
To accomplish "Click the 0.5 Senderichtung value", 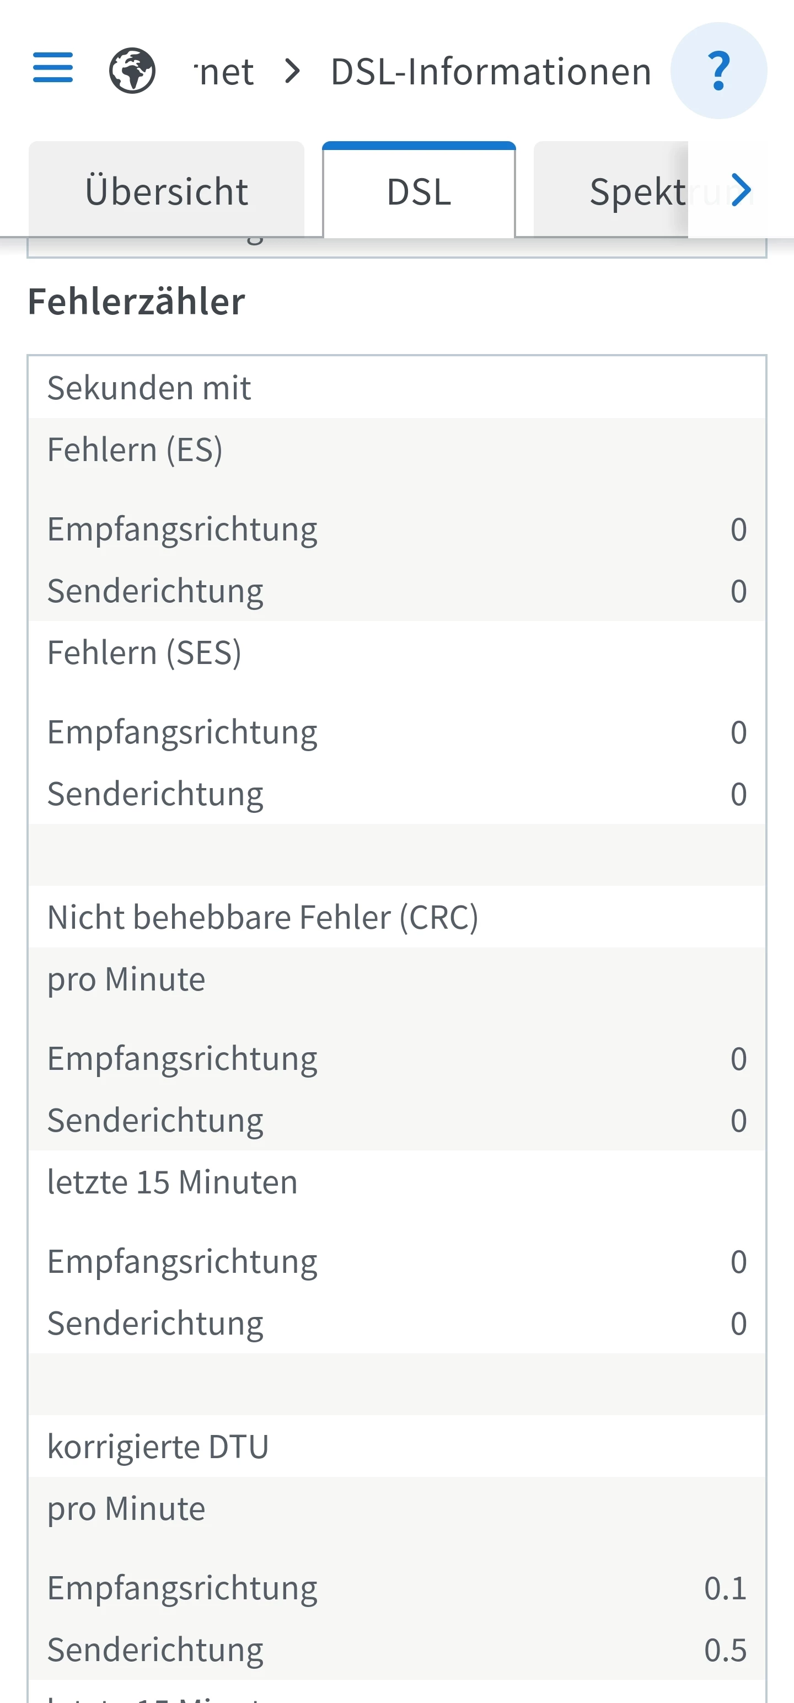I will pyautogui.click(x=725, y=1650).
